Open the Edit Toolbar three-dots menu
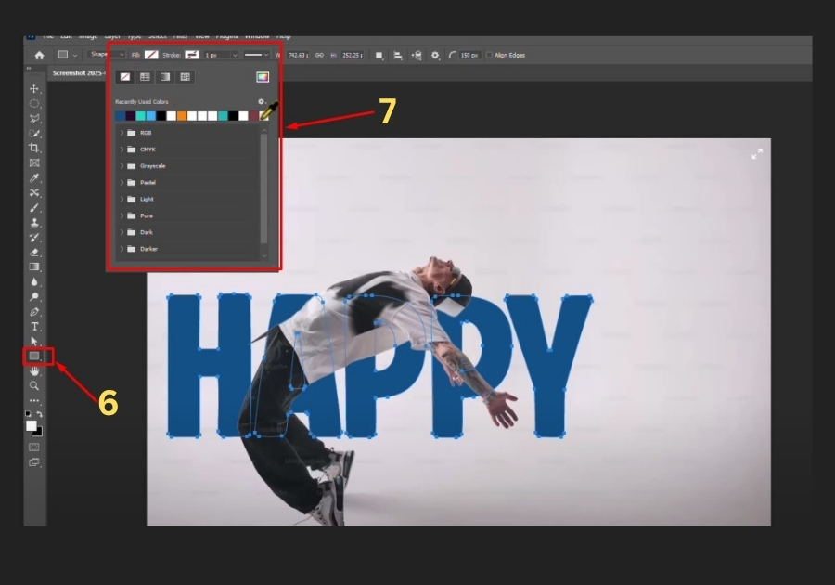This screenshot has width=835, height=585. 34,400
